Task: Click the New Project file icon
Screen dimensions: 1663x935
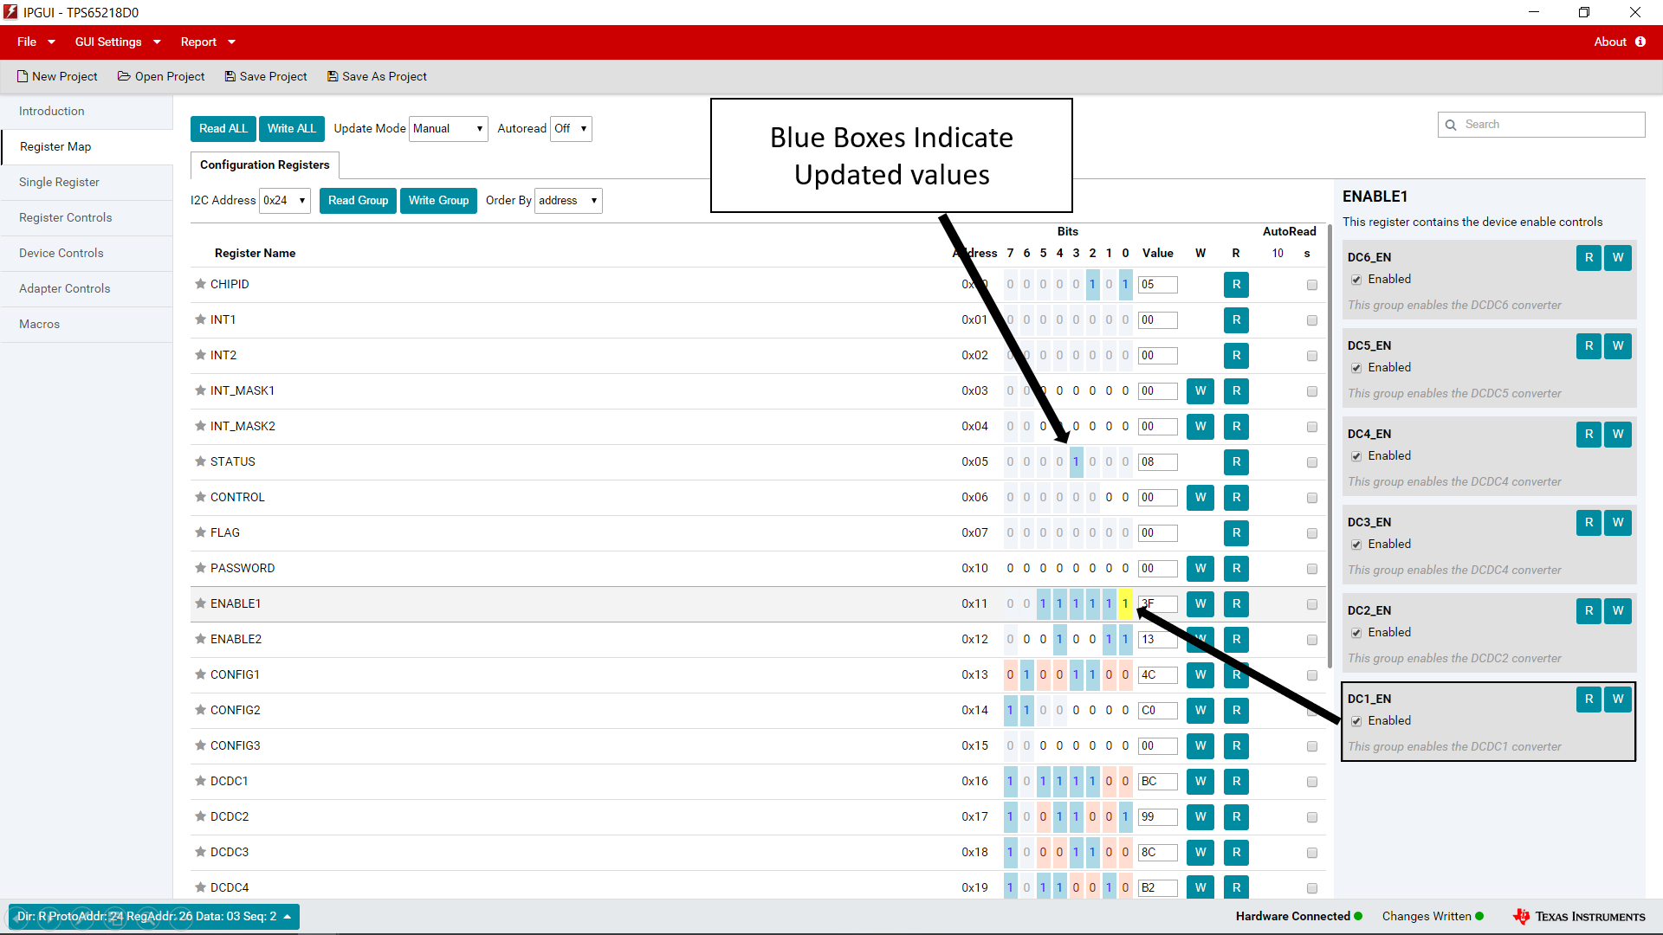Action: (x=23, y=76)
